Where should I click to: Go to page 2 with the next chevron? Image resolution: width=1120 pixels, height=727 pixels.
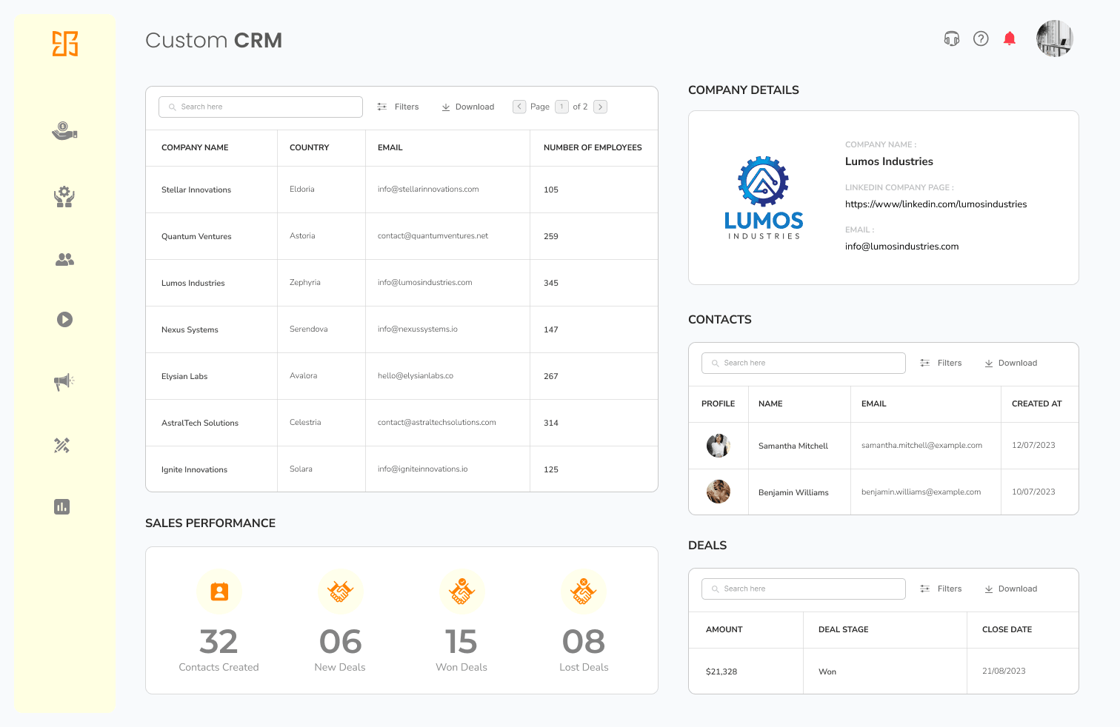(x=600, y=107)
